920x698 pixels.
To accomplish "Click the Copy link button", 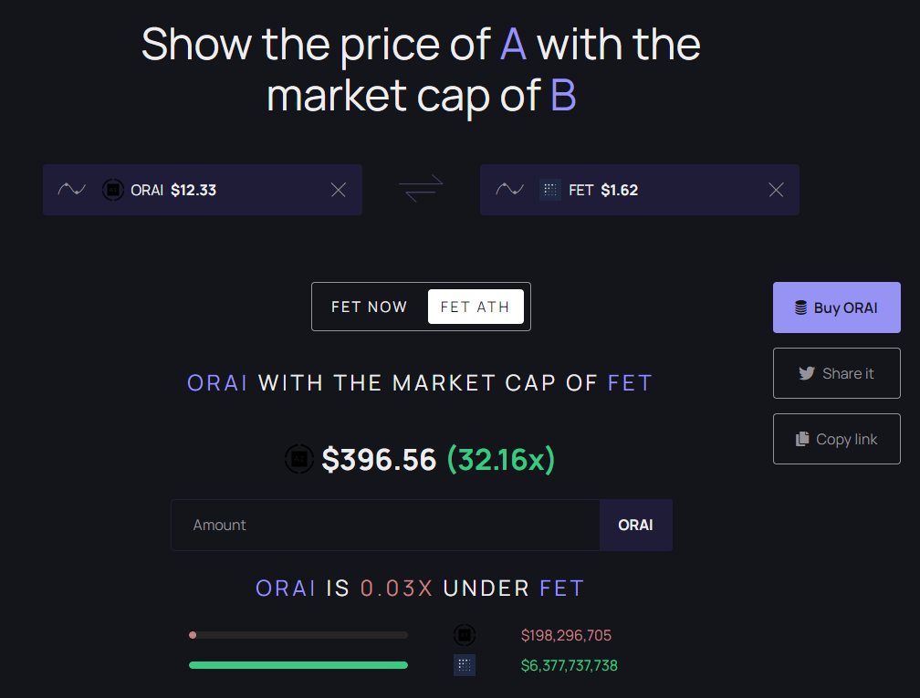I will pos(837,439).
